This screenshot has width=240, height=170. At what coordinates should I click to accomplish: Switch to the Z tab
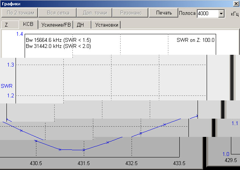coord(7,25)
